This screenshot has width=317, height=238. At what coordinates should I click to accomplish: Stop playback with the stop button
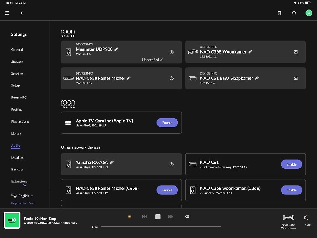158,217
